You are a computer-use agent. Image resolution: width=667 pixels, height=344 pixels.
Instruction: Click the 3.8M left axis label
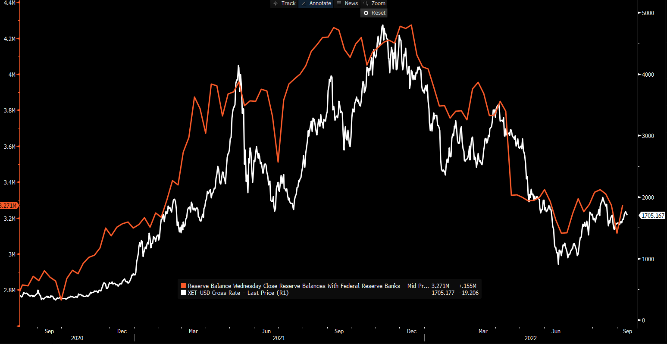coord(9,110)
